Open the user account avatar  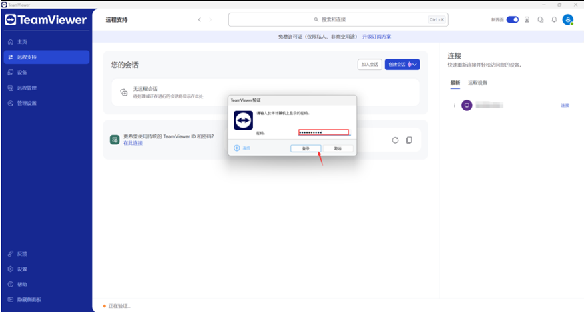tap(567, 20)
